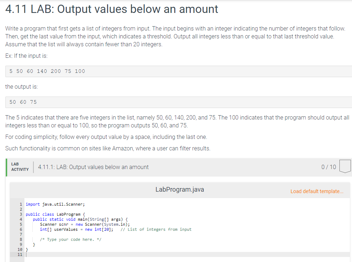Select line number 6 in the gutter

21,229
